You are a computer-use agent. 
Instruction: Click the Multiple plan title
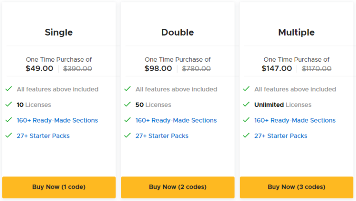point(296,32)
